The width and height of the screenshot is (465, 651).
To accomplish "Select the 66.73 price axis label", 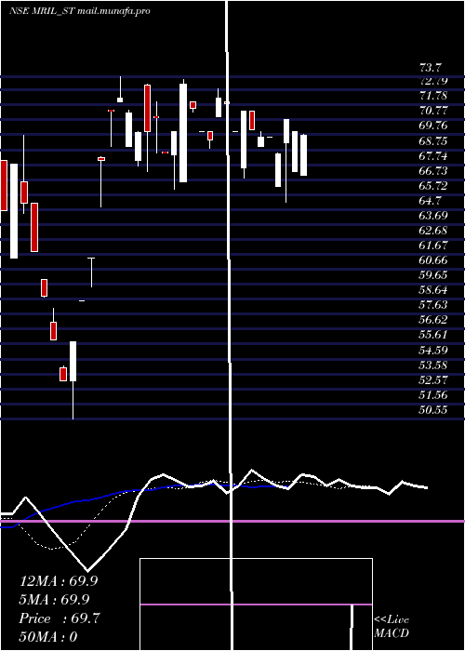I will tap(433, 171).
